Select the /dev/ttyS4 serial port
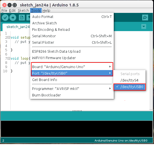 pos(129,80)
